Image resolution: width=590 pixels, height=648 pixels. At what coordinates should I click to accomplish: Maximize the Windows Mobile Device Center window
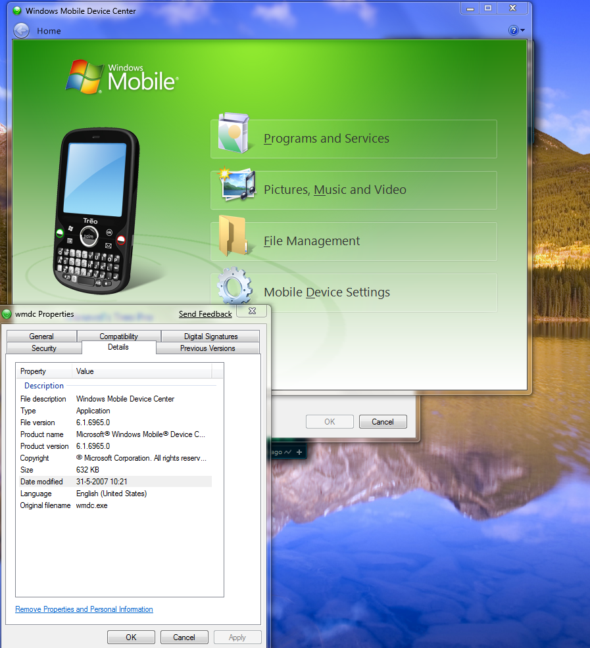click(x=488, y=9)
